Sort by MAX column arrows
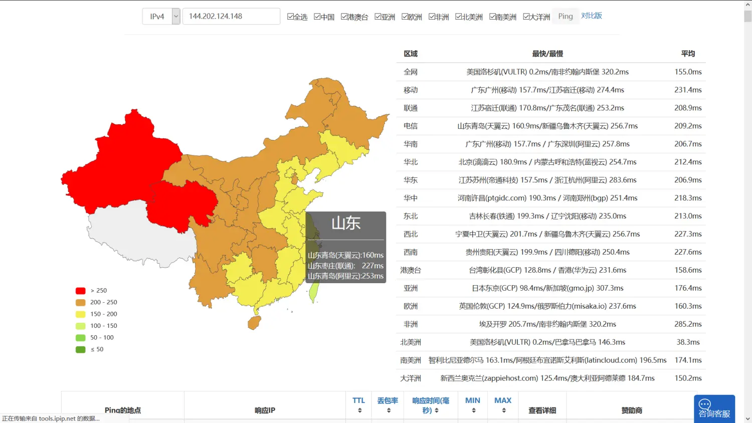 tap(503, 410)
